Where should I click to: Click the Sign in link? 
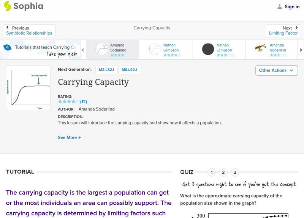(x=292, y=6)
